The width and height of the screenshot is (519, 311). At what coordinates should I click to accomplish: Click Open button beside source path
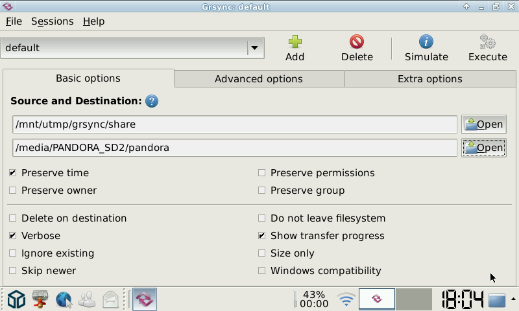(x=484, y=124)
